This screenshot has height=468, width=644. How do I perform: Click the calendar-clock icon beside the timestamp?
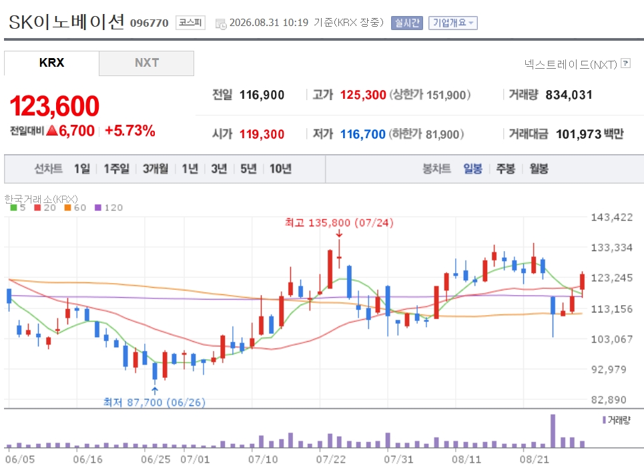click(220, 24)
